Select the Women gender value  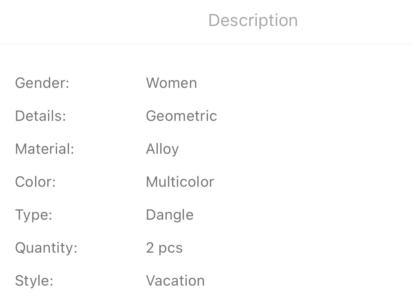[171, 83]
